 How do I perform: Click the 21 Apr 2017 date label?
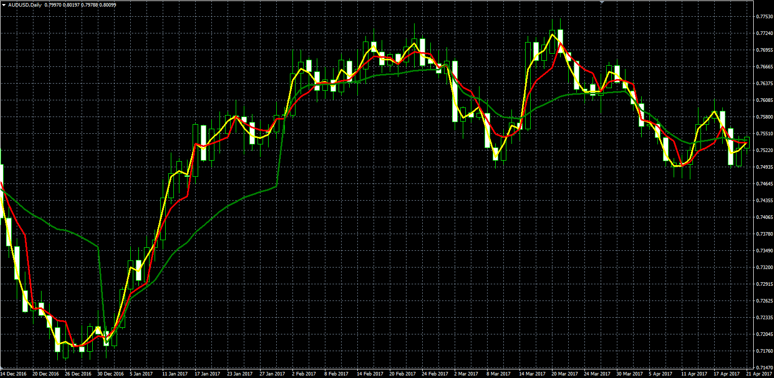[x=759, y=374]
